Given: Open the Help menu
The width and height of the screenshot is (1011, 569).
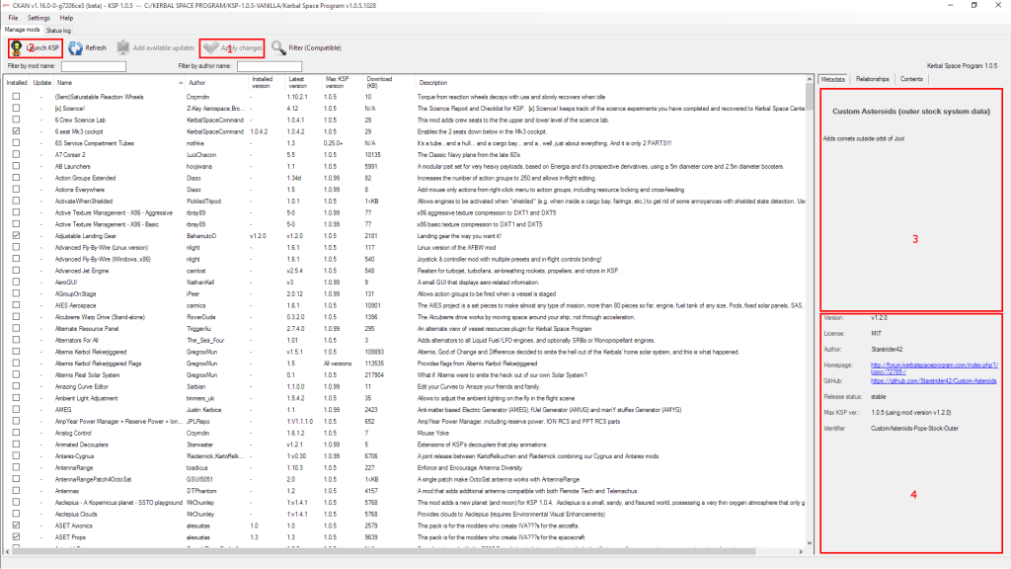Looking at the screenshot, I should coord(66,18).
